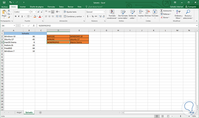Click the Combinar y centrar button

tap(73, 16)
